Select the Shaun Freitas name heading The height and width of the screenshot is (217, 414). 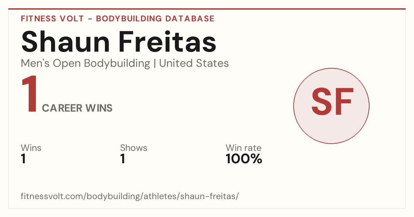point(119,42)
